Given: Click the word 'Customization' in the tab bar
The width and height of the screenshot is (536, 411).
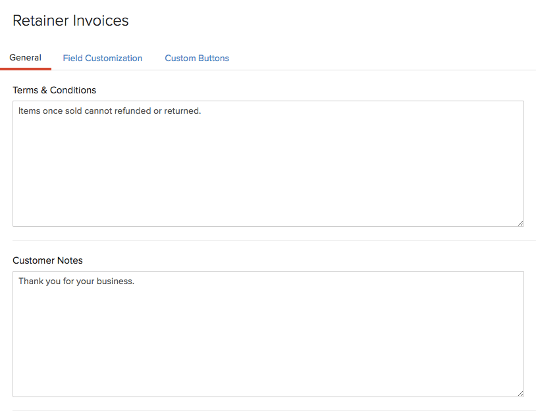Looking at the screenshot, I should pyautogui.click(x=113, y=58).
